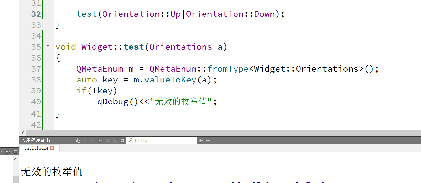The height and width of the screenshot is (183, 421).
Task: Click the sidebar split icon
Action: 8,151
